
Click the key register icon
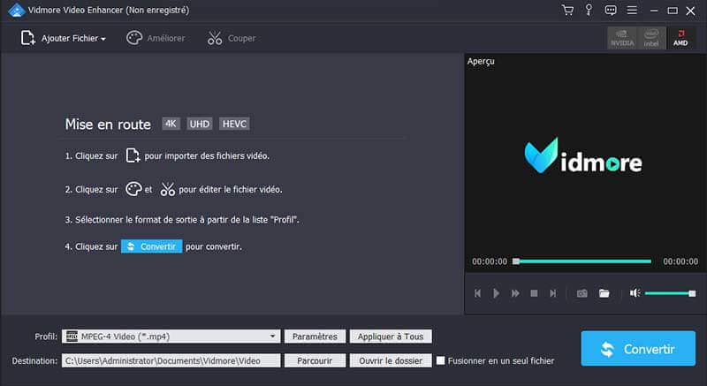tap(589, 10)
